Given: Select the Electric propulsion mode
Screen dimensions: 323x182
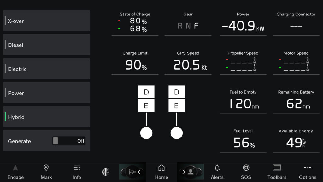Looking at the screenshot, I should coord(47,69).
